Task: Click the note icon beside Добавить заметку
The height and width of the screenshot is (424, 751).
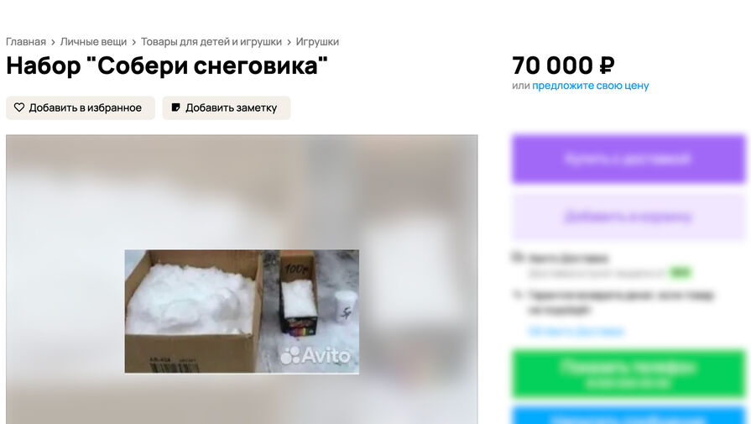Action: point(175,107)
